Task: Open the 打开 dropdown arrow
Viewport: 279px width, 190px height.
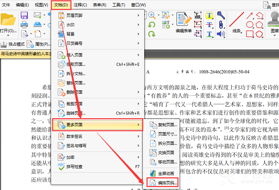Action: (x=8, y=35)
